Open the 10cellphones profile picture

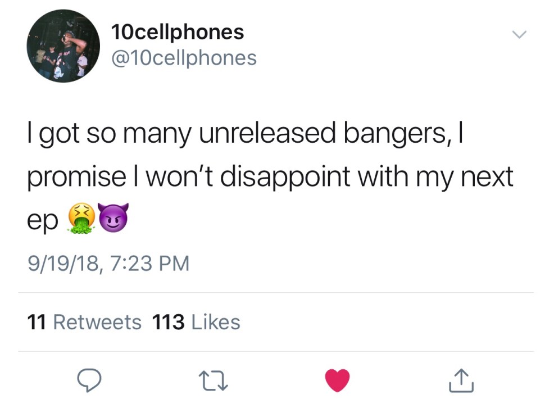pos(63,46)
